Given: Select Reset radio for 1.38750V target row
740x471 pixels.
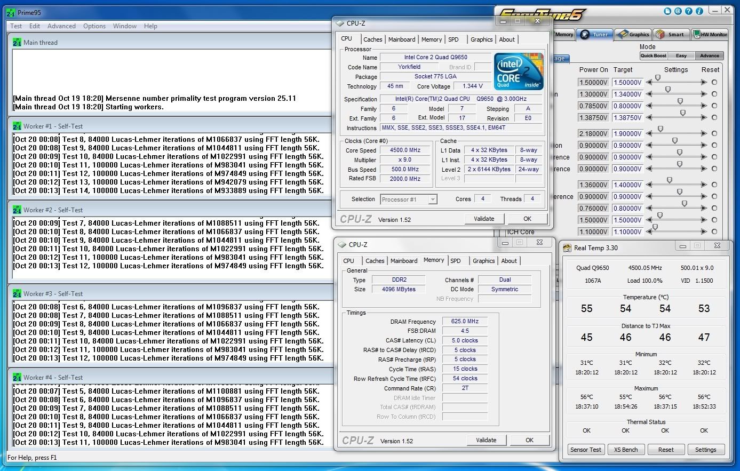Looking at the screenshot, I should coord(714,118).
